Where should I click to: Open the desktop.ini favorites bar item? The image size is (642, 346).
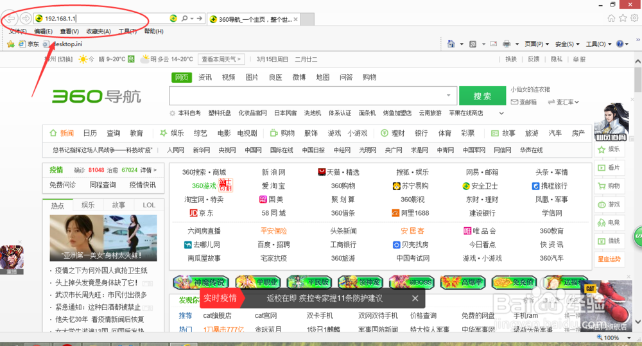click(63, 44)
